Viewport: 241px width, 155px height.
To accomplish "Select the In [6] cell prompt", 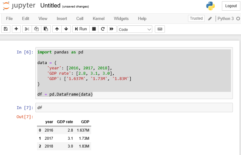I will pyautogui.click(x=25, y=52).
